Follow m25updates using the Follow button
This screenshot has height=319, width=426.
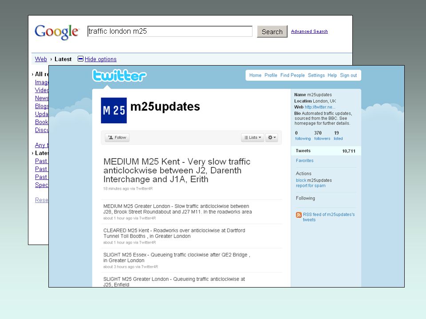point(117,137)
